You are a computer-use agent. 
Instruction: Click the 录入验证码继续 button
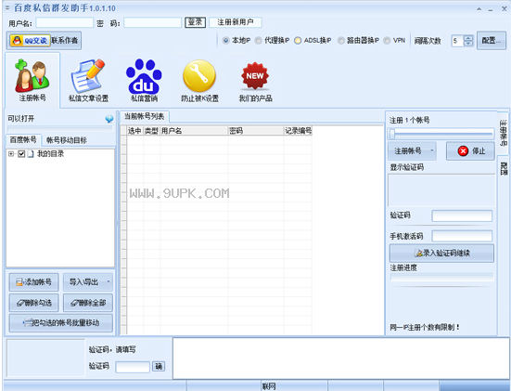click(441, 253)
